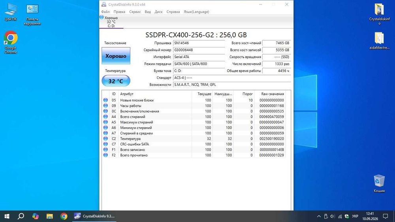The height and width of the screenshot is (222, 395).
Task: Show hidden tray icons chevron
Action: (x=319, y=216)
